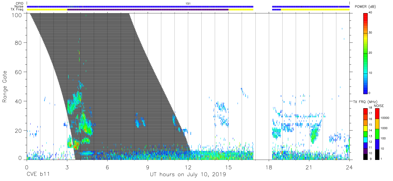
Task: Click the y-axis tick label 100
Action: point(17,15)
